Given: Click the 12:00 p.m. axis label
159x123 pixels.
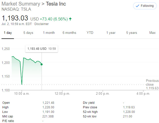Looking at the screenshot, I should [x=62, y=93].
